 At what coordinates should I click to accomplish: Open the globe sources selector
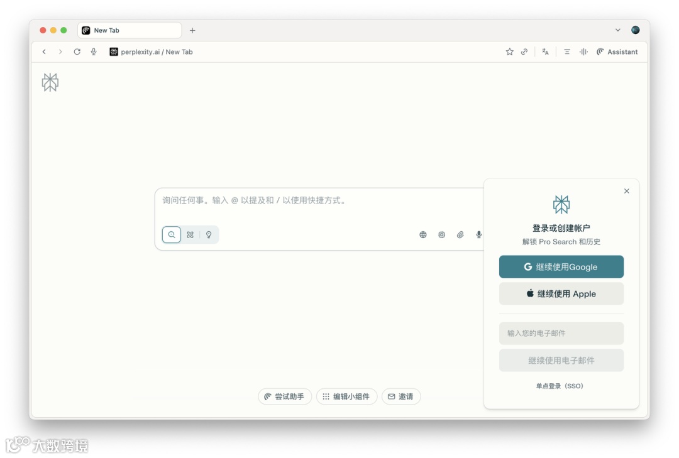(423, 234)
